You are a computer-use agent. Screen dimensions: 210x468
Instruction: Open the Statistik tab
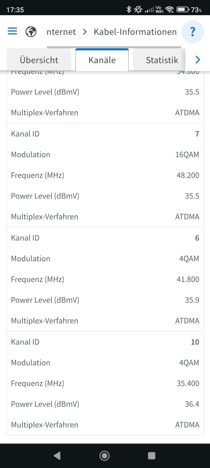[162, 60]
